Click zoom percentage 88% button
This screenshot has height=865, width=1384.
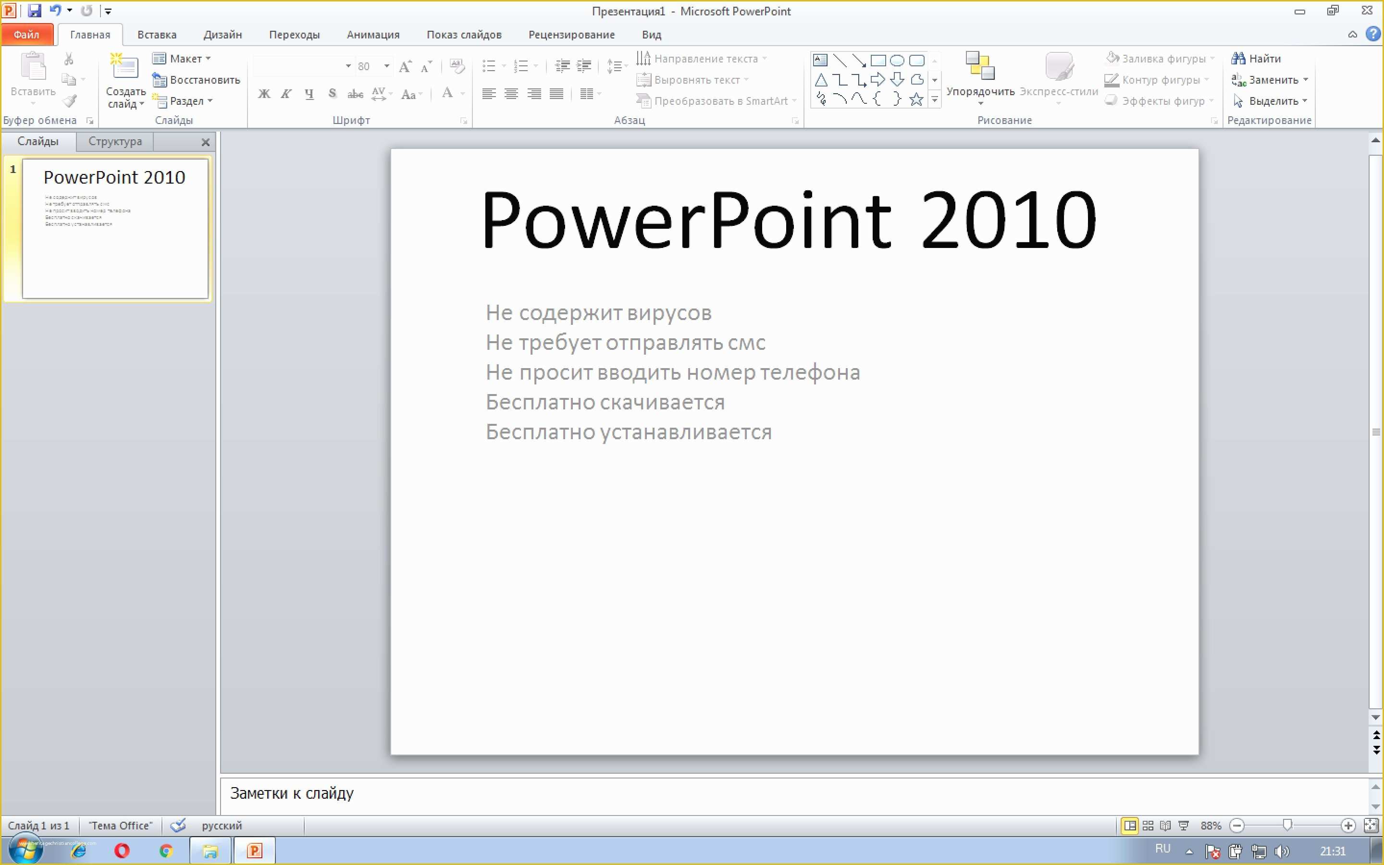[x=1211, y=826]
